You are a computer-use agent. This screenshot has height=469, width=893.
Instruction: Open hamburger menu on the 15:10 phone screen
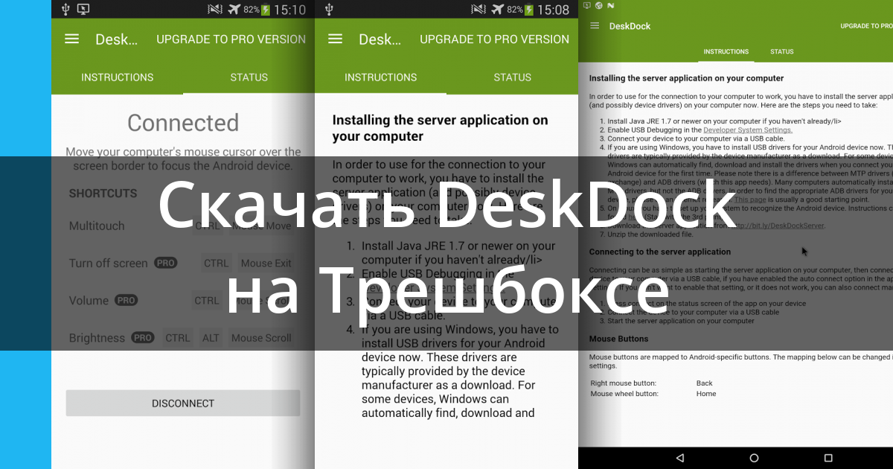71,39
